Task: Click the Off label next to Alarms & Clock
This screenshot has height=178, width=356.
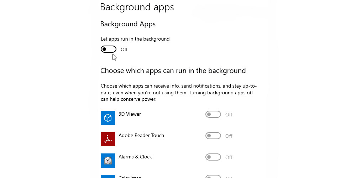Action: pos(229,157)
